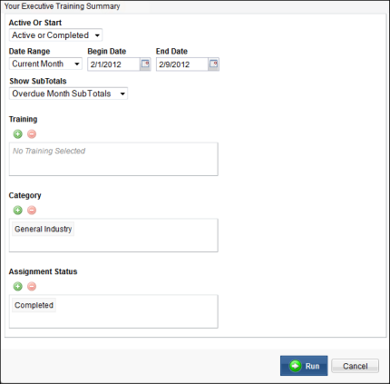Click the Run button
Viewport: 390px width, 384px height.
click(304, 366)
